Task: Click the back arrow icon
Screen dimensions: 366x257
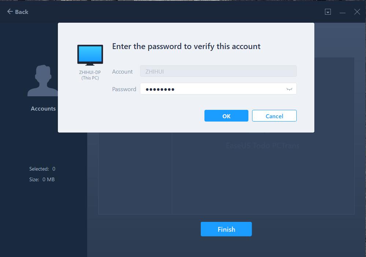Action: [10, 11]
